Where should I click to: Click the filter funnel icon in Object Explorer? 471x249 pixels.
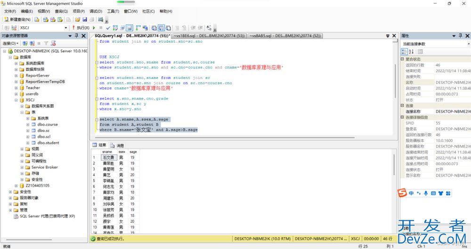click(x=46, y=43)
